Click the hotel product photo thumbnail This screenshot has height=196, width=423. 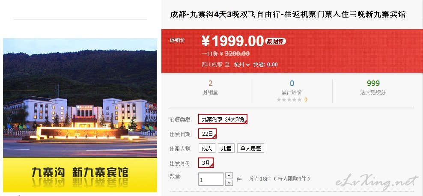point(80,98)
